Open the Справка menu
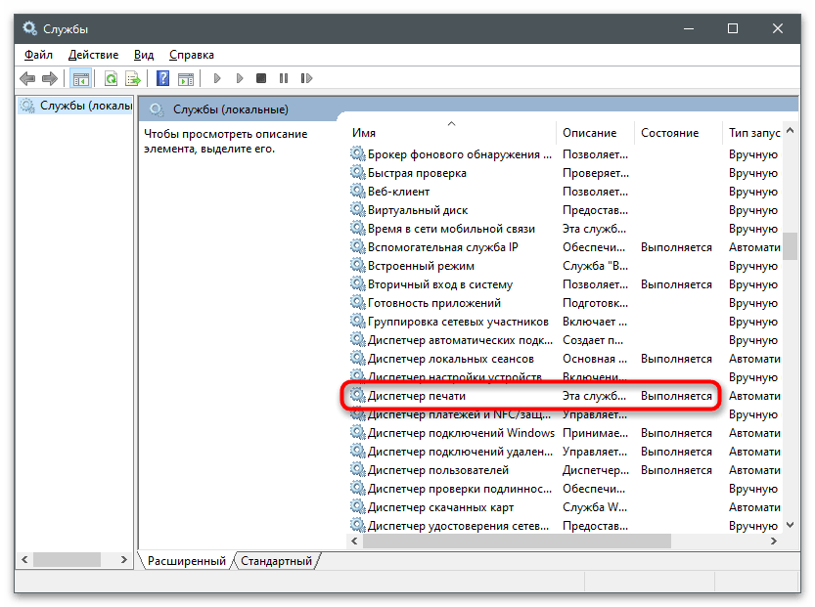This screenshot has width=815, height=607. click(x=192, y=55)
